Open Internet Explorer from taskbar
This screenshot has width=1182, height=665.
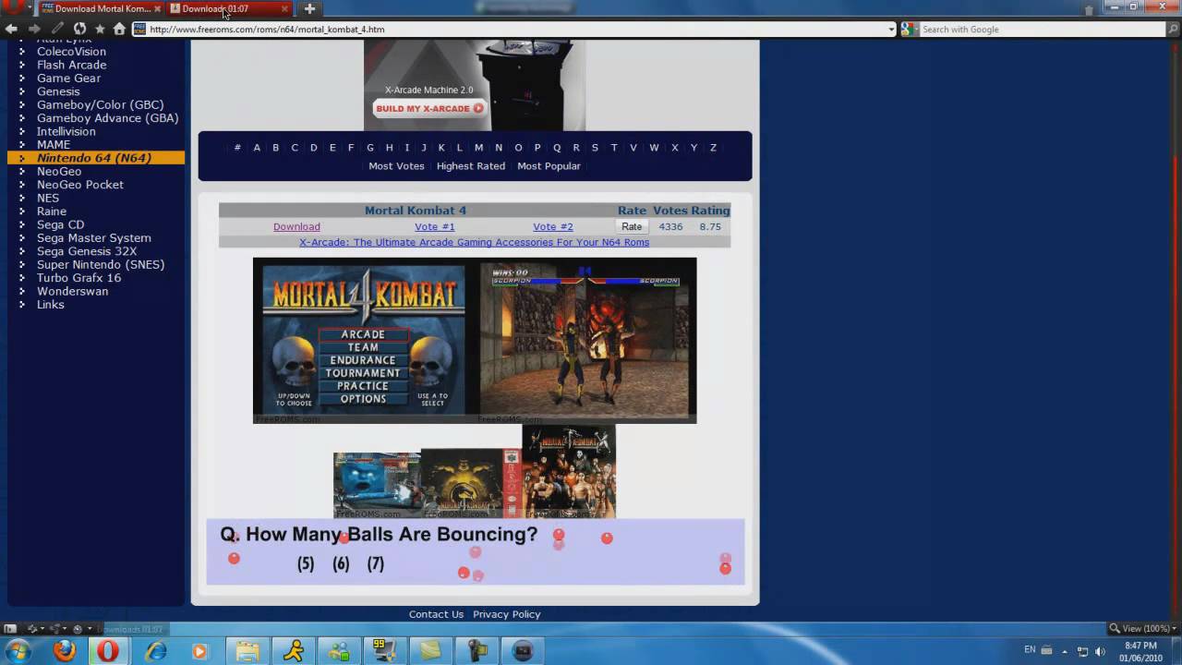[x=156, y=651]
